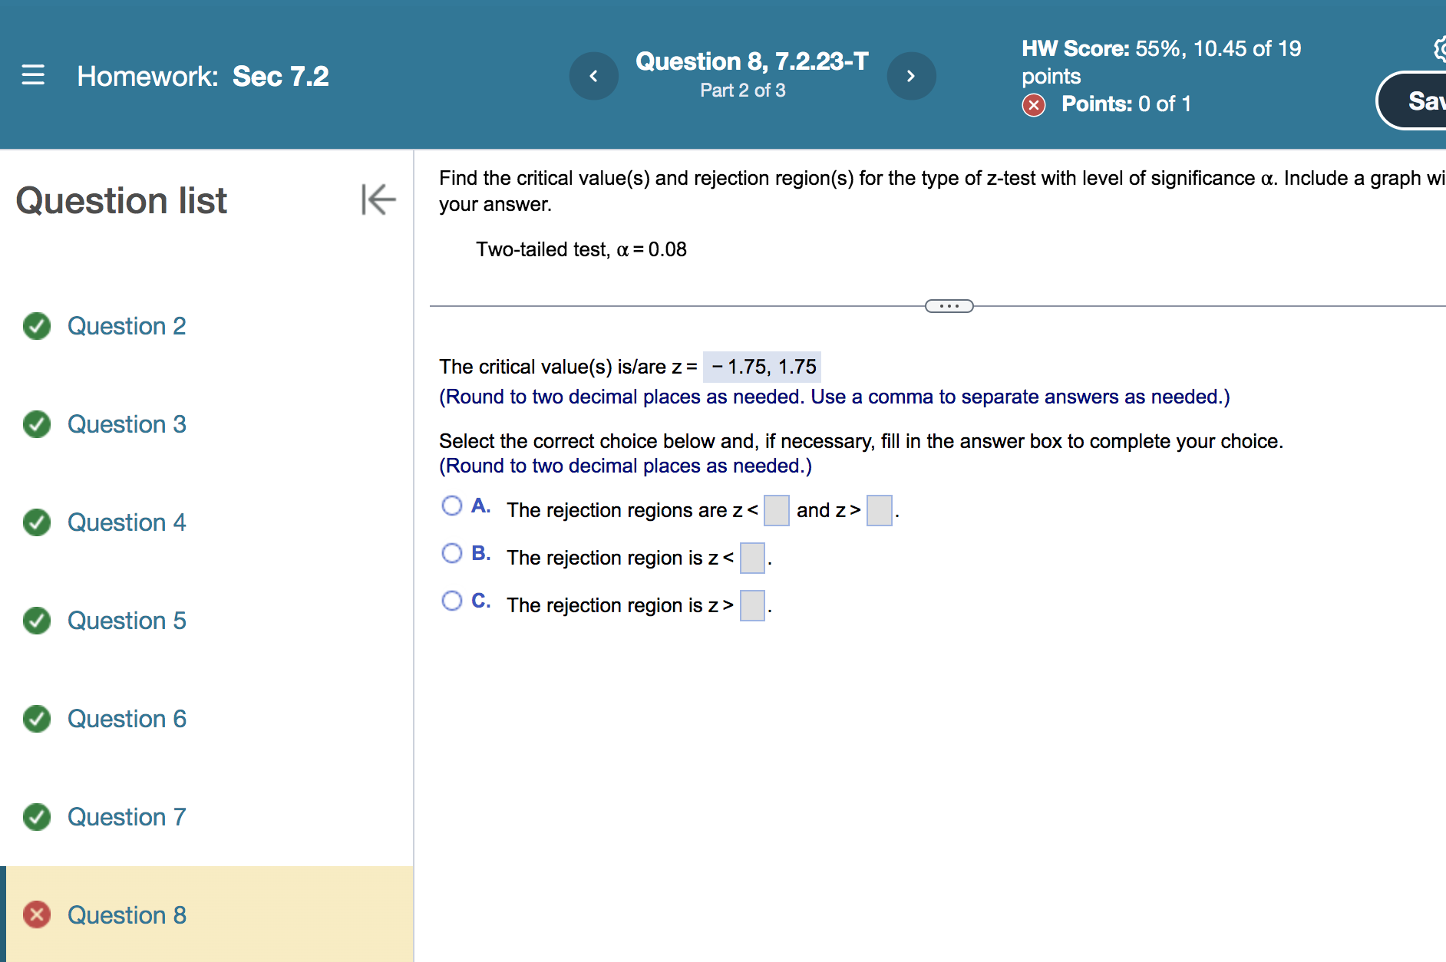Click second answer box in choice A
Viewport: 1446px width, 962px height.
(x=880, y=511)
